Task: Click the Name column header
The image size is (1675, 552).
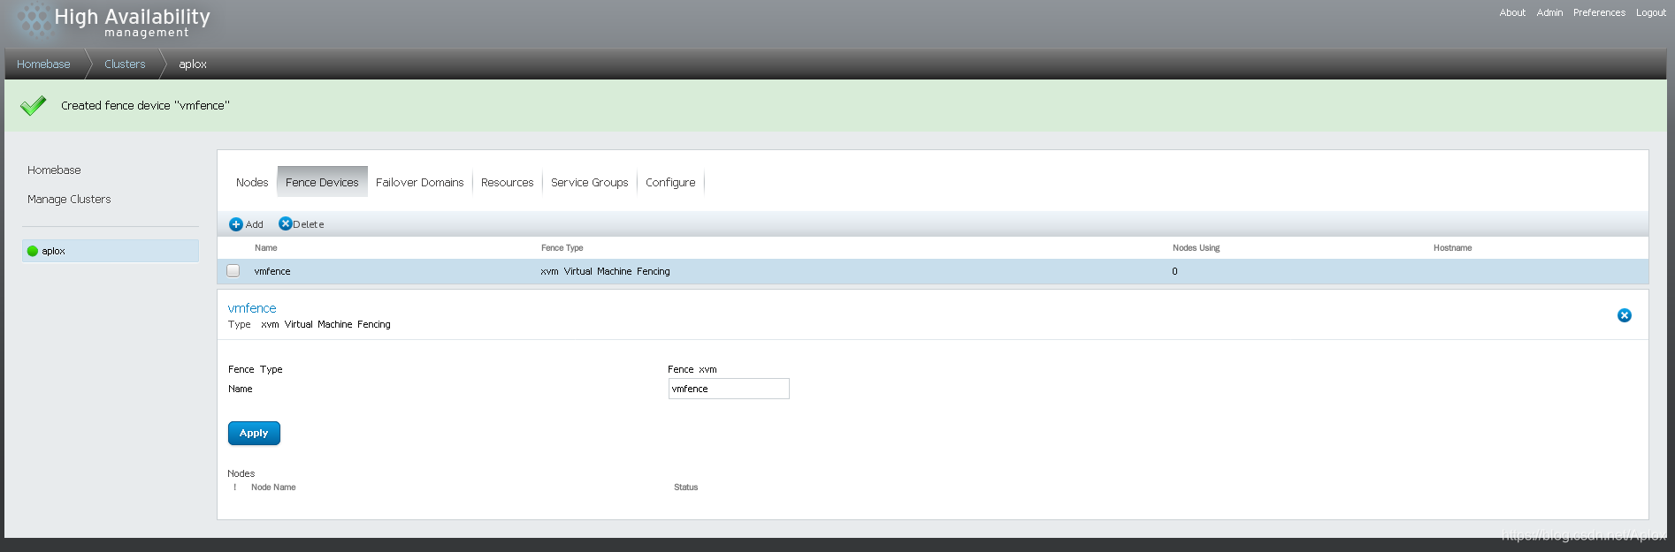Action: (x=266, y=248)
